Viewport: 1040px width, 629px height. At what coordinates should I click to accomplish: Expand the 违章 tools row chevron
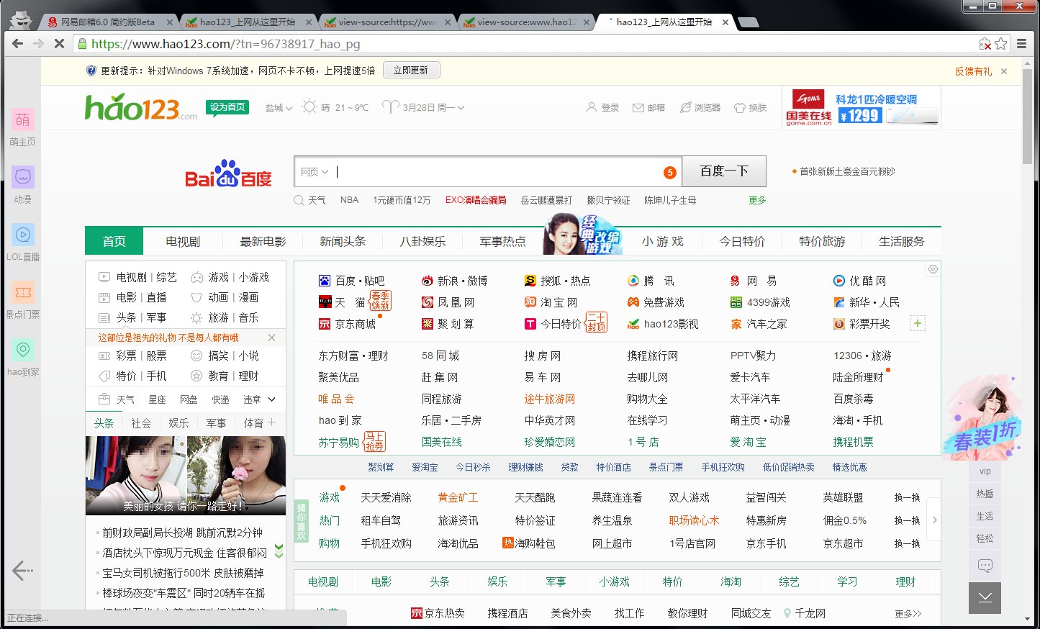[x=271, y=399]
